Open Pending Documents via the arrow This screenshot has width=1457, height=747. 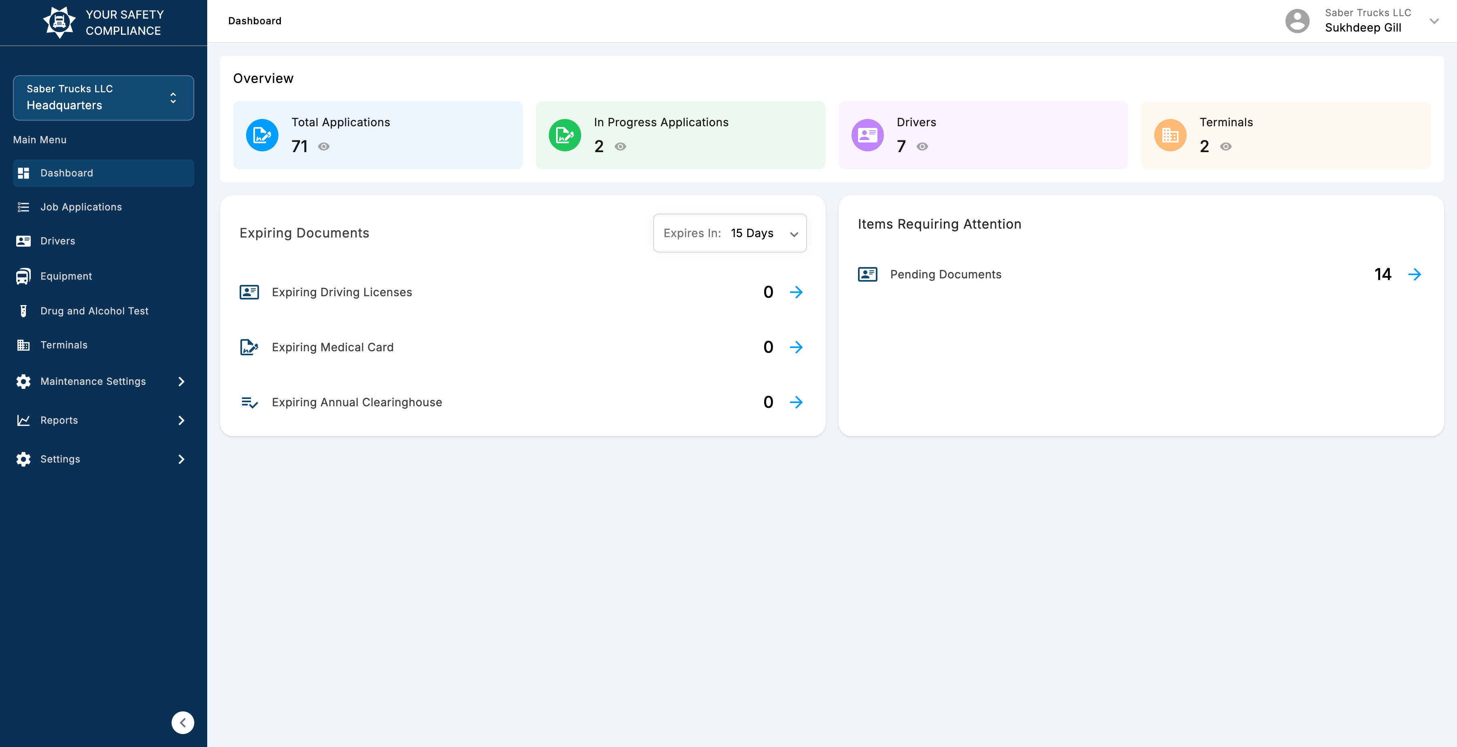click(1415, 274)
